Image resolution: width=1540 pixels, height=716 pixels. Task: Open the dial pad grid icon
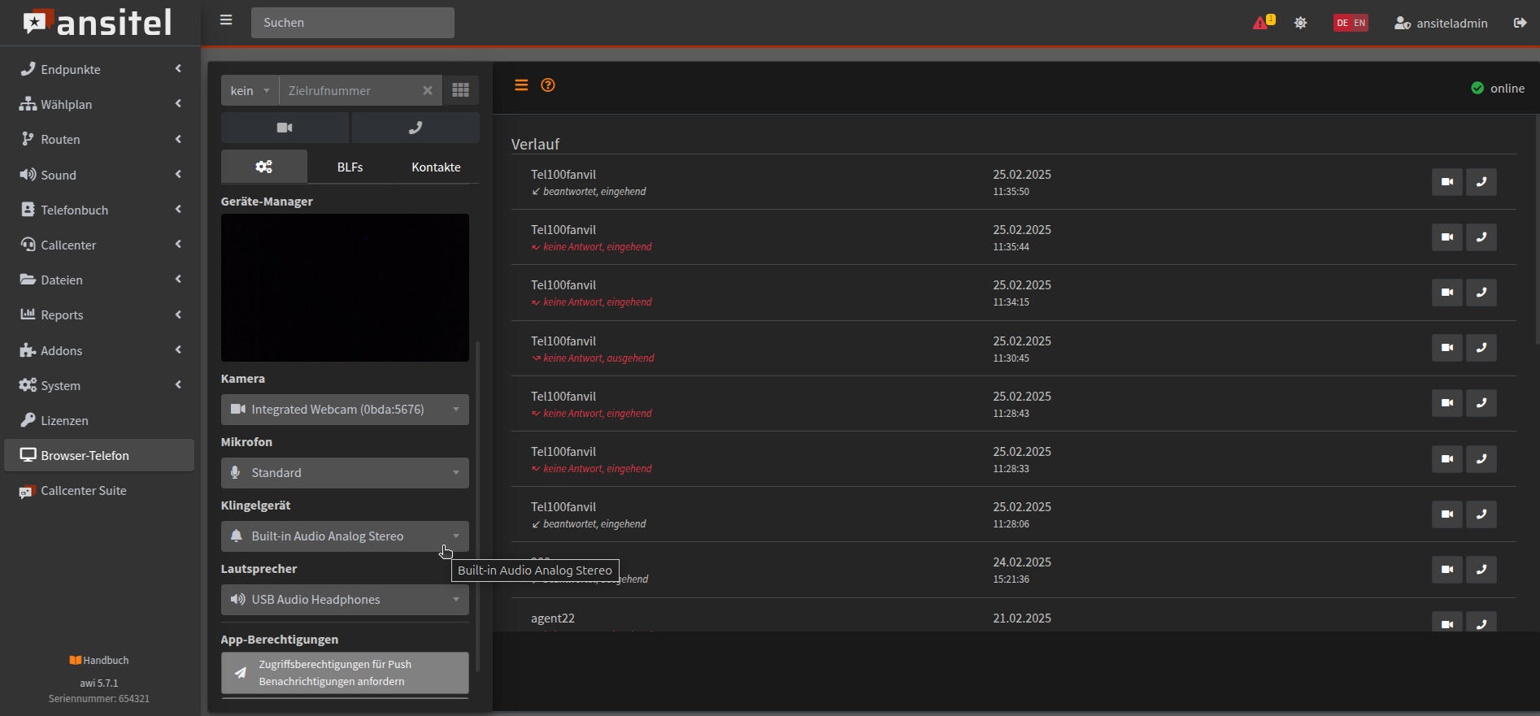click(460, 90)
